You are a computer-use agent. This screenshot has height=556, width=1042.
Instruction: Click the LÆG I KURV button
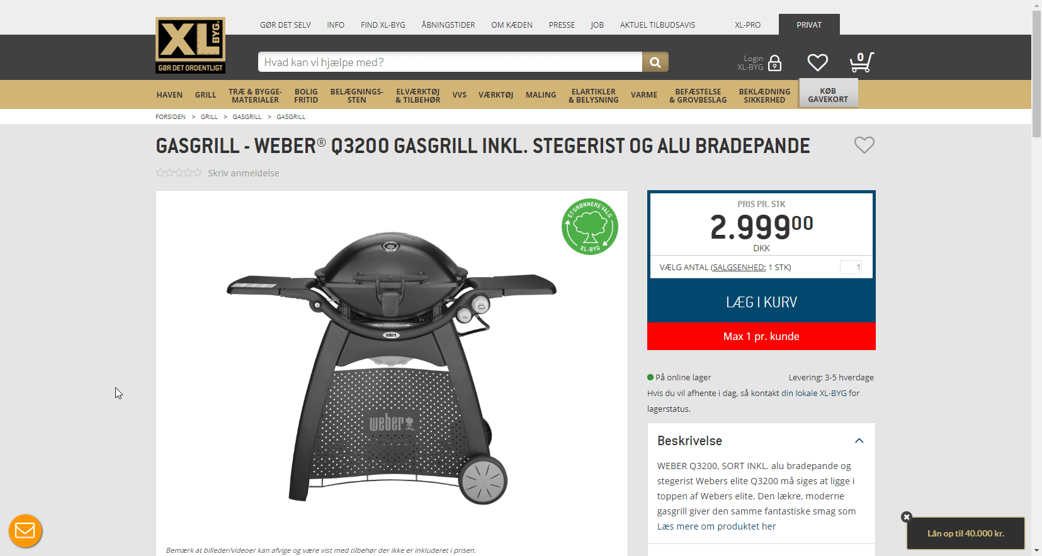coord(761,302)
